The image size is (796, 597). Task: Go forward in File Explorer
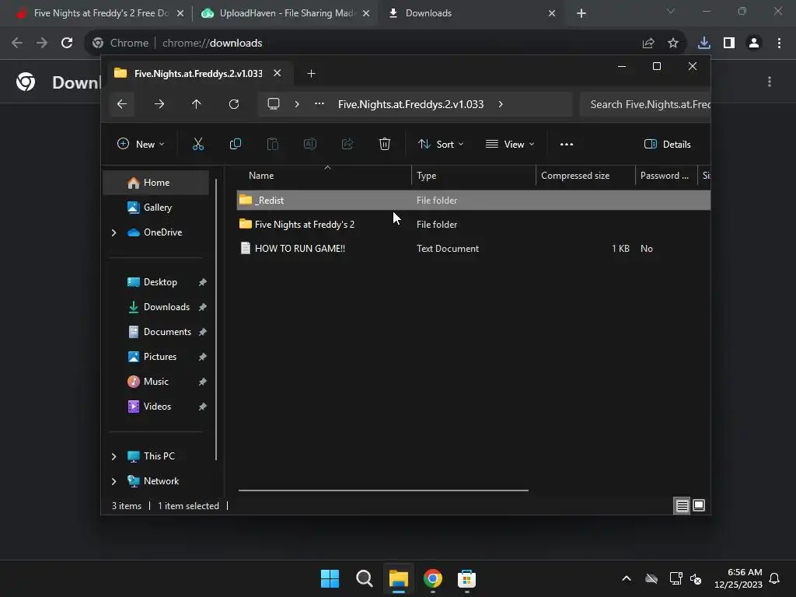159,104
